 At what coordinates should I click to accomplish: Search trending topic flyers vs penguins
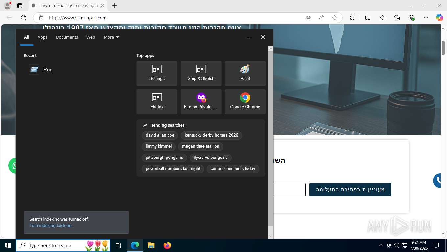[x=211, y=157]
